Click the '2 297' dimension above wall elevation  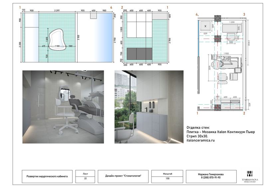(57, 11)
